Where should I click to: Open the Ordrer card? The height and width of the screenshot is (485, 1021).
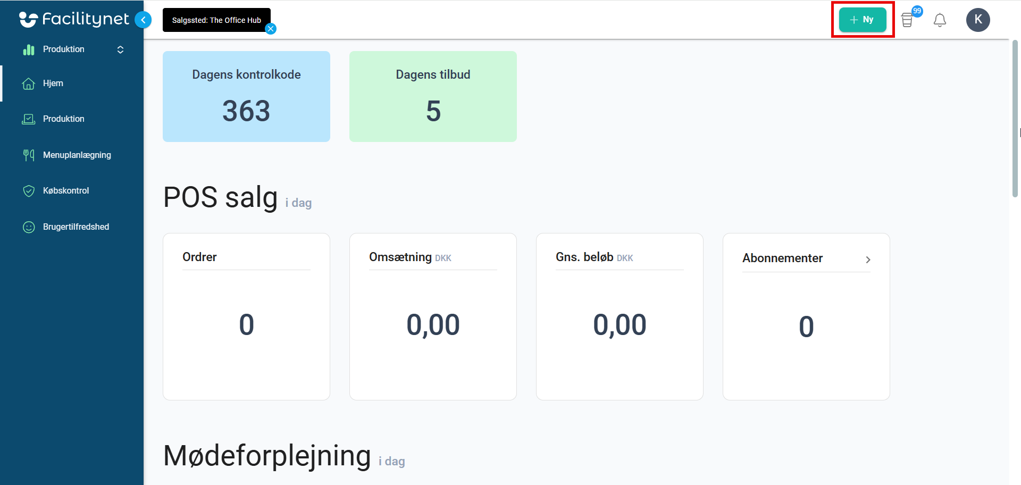click(246, 316)
